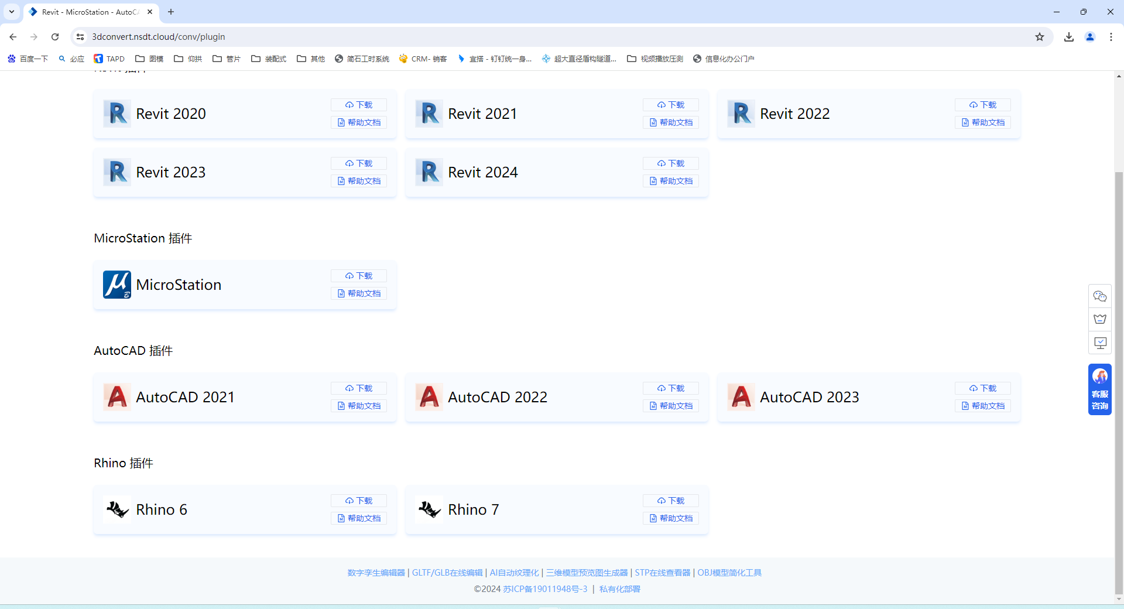Click the shopping basket icon in sidebar
The height and width of the screenshot is (609, 1124).
point(1100,319)
